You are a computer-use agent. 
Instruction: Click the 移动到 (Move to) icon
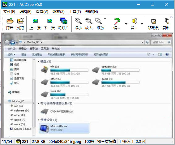[154, 21]
